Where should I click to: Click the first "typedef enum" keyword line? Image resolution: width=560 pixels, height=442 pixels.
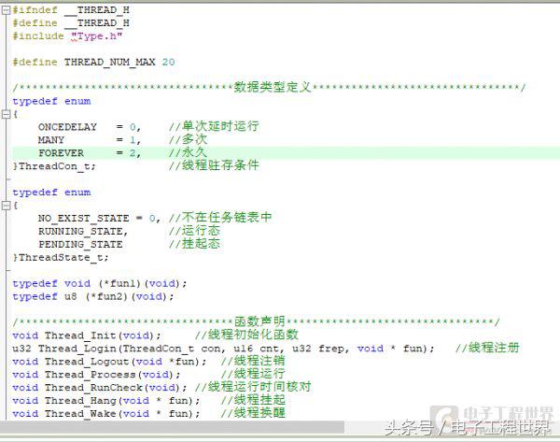(51, 101)
